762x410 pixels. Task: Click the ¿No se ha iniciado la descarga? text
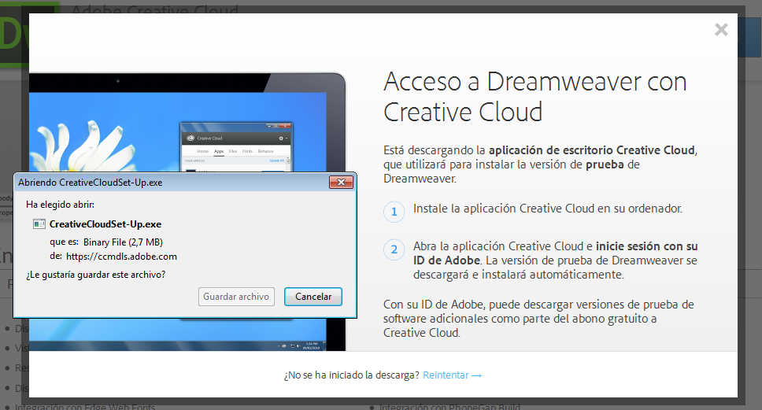351,375
